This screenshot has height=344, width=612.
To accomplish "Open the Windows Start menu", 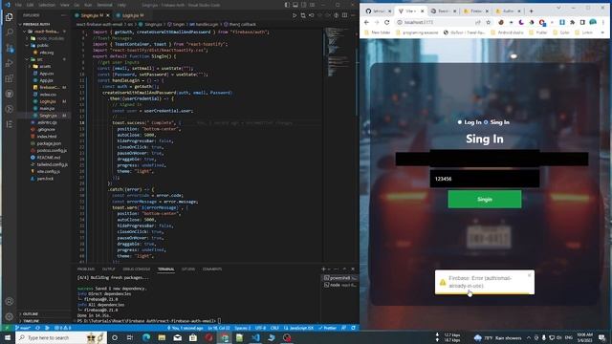I will click(8, 337).
